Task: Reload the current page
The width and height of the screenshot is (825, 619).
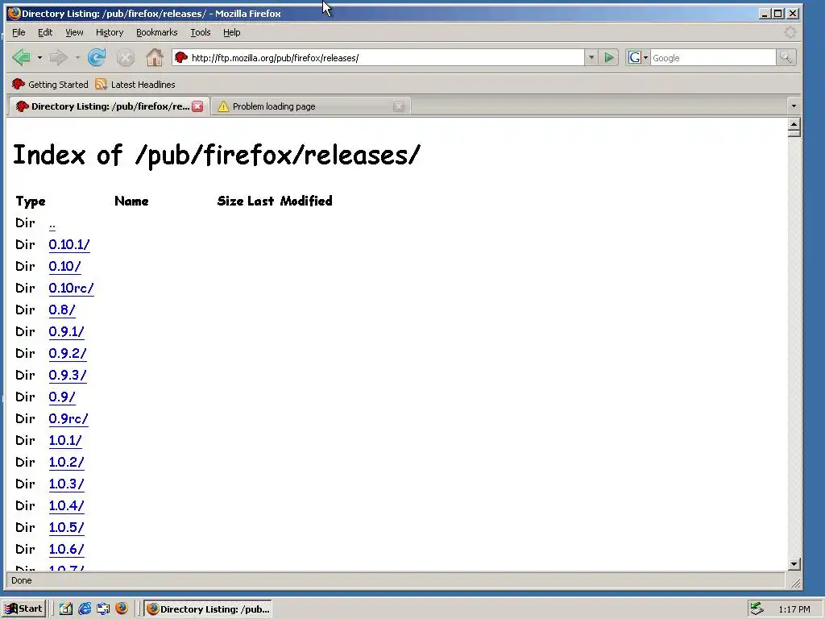Action: click(x=97, y=57)
